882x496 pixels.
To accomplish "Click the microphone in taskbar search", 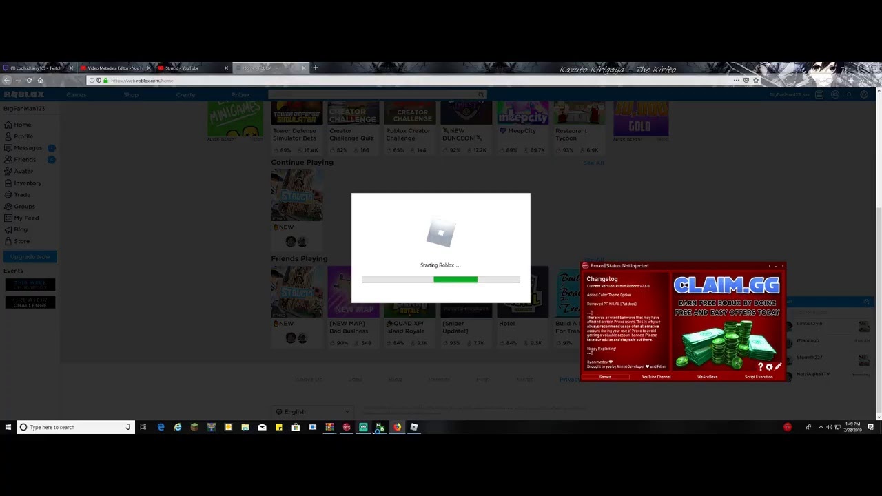I will click(127, 427).
